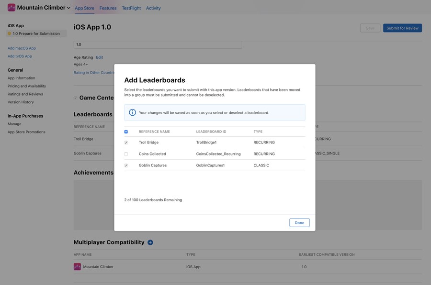Click Goblin Captures in the background Leaderboards list

pos(88,153)
